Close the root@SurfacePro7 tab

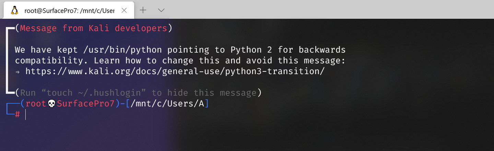pos(124,10)
